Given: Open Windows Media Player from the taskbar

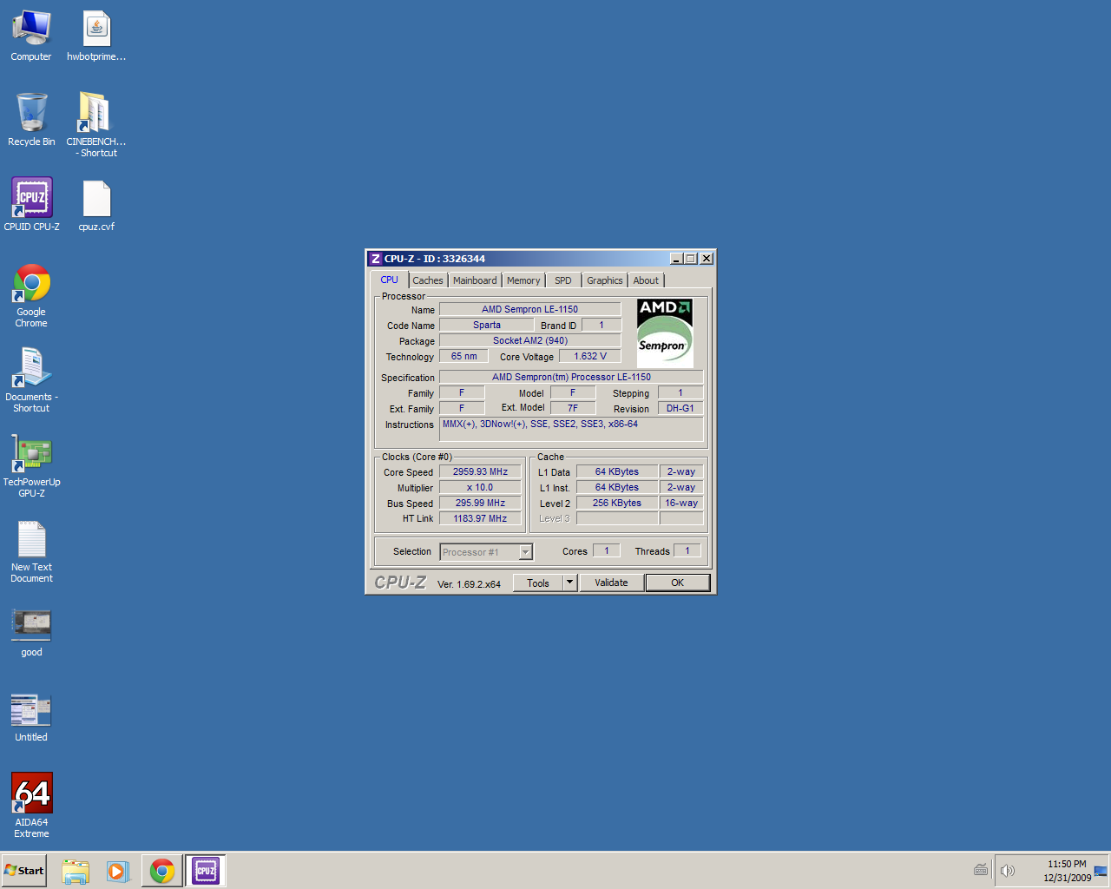Looking at the screenshot, I should pyautogui.click(x=118, y=871).
